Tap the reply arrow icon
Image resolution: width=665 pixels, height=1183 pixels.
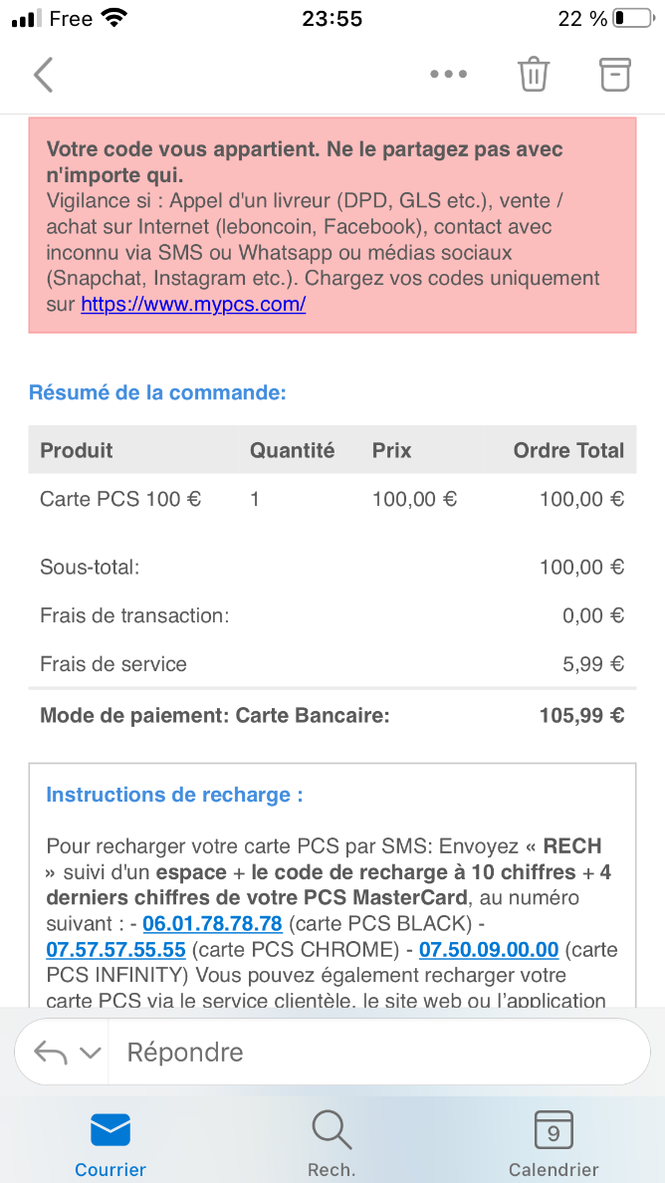[51, 1052]
